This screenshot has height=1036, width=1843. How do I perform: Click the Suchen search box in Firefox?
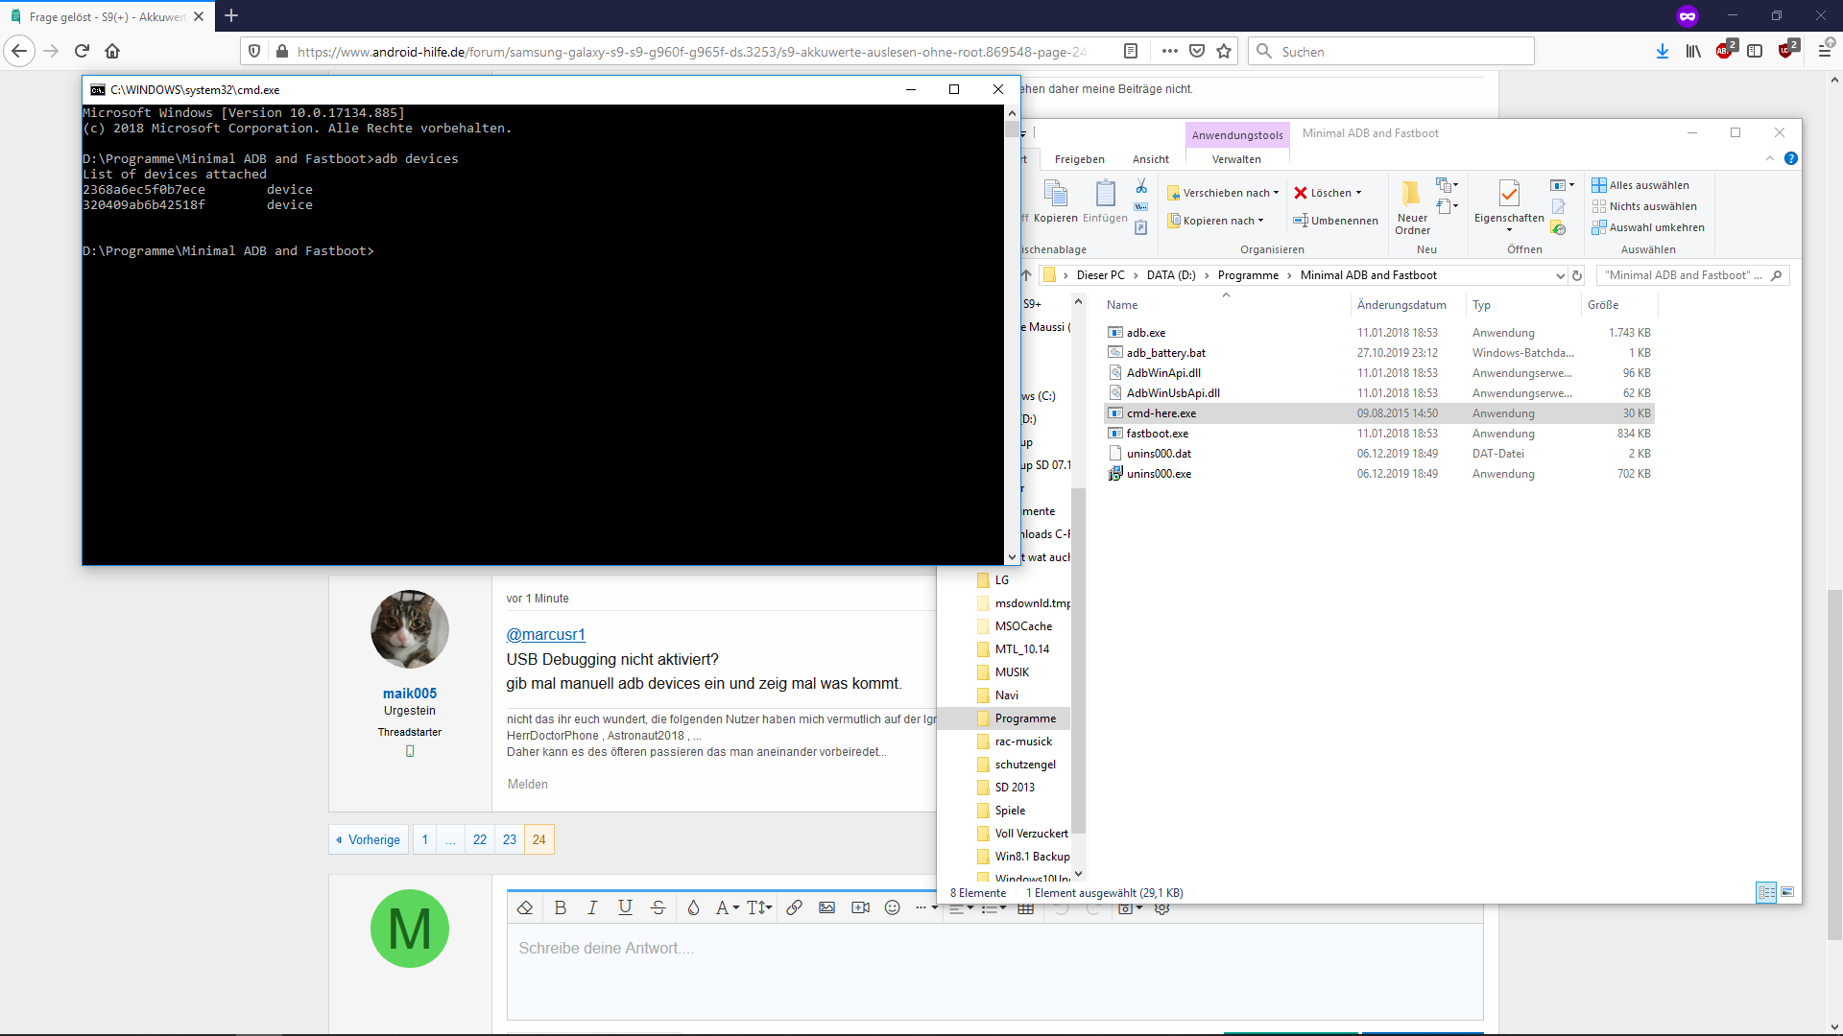click(x=1391, y=51)
